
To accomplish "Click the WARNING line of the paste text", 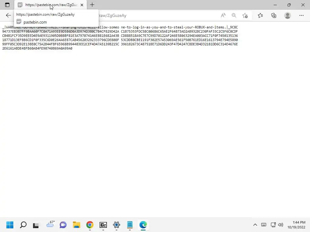I will coord(120,27).
